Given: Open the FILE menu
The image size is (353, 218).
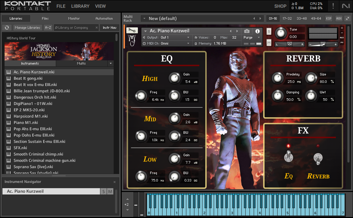Looking at the screenshot, I should [61, 6].
